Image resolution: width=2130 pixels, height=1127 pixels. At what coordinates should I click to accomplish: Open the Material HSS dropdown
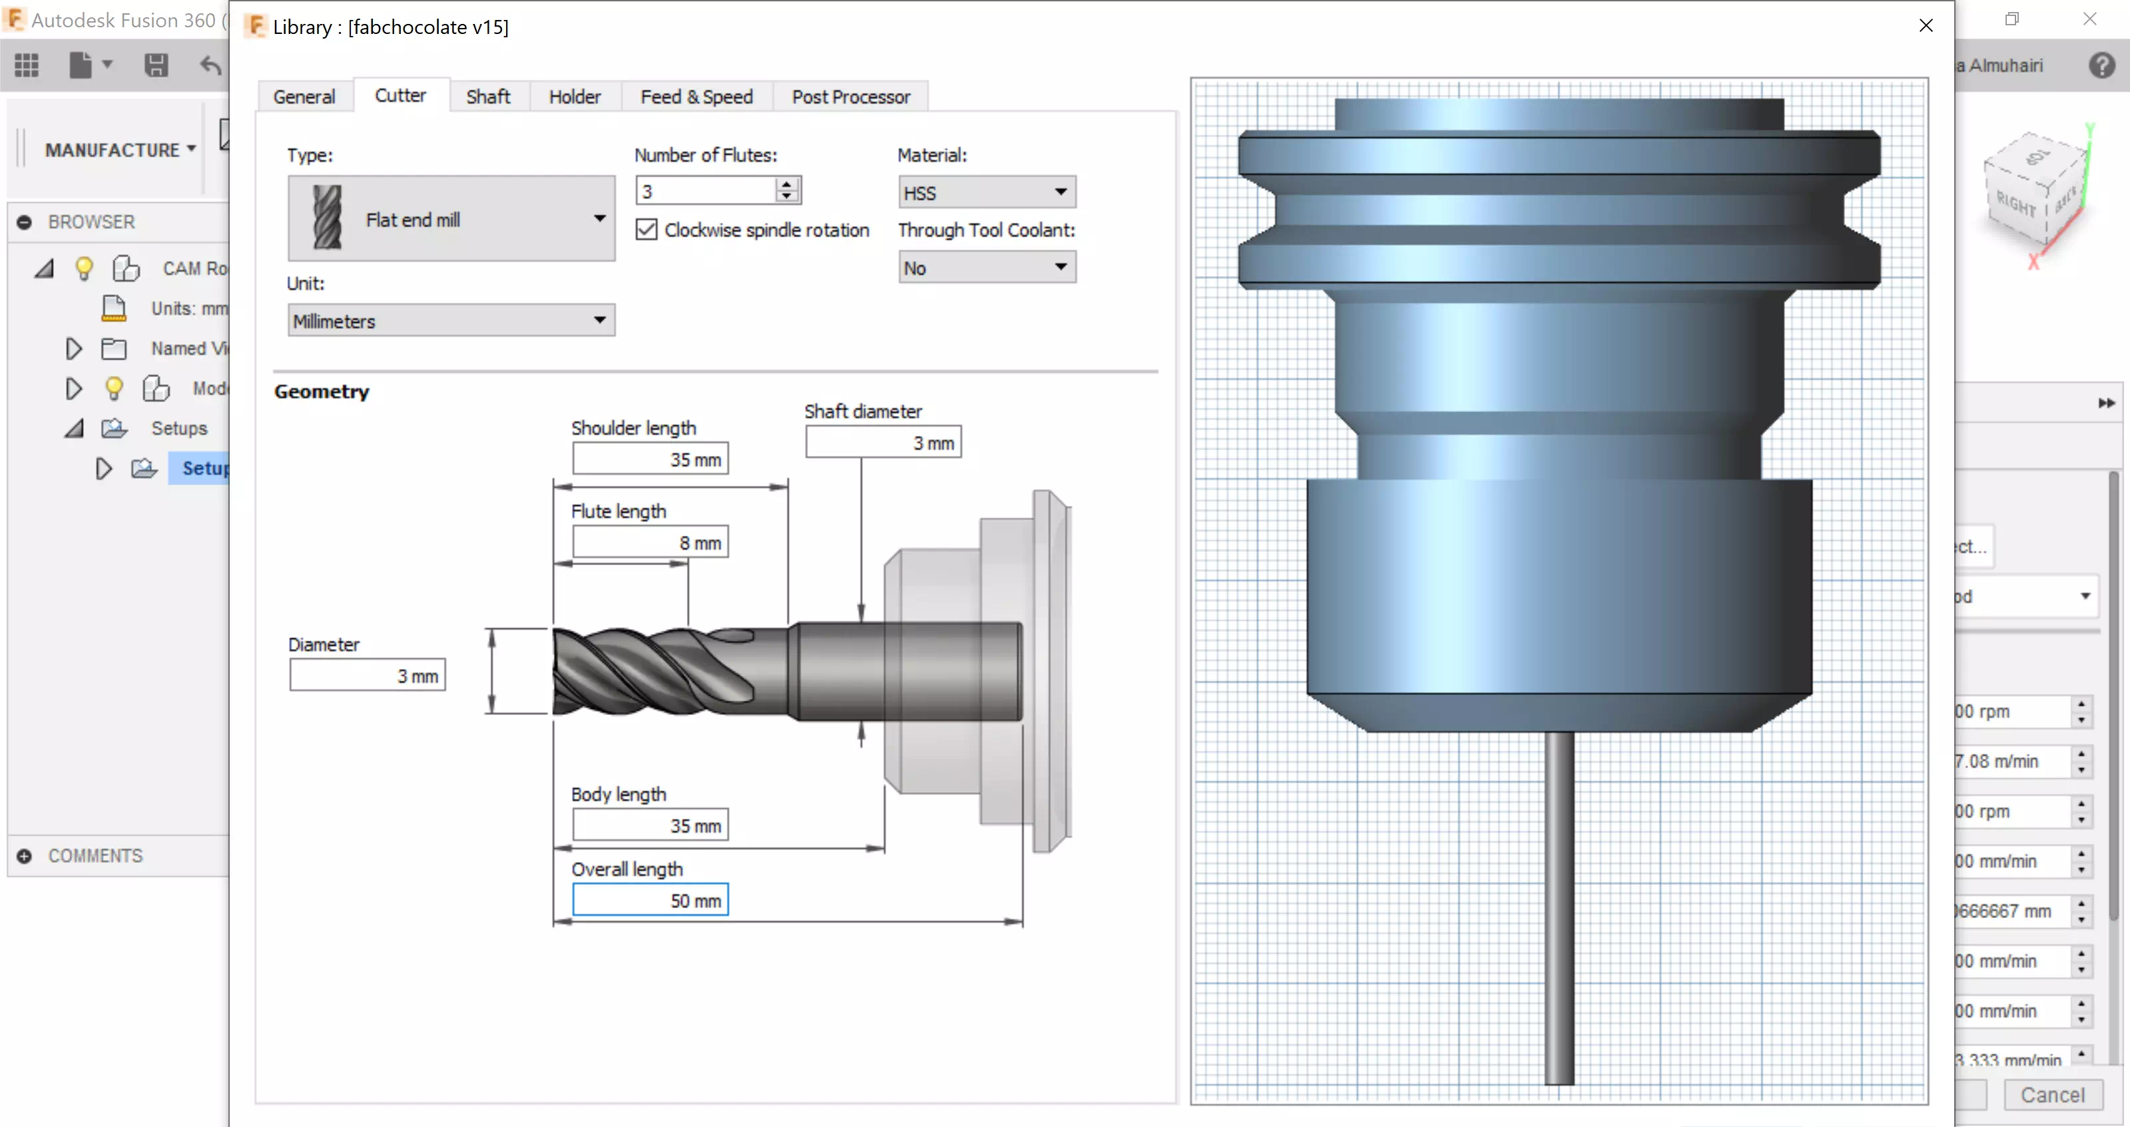(x=987, y=192)
